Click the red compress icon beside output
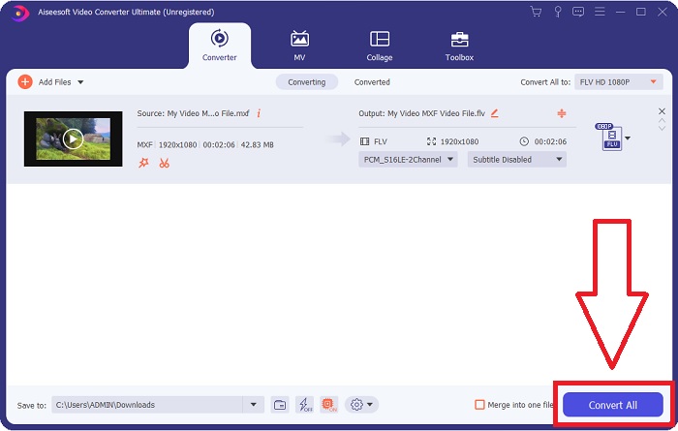The image size is (678, 431). tap(561, 113)
